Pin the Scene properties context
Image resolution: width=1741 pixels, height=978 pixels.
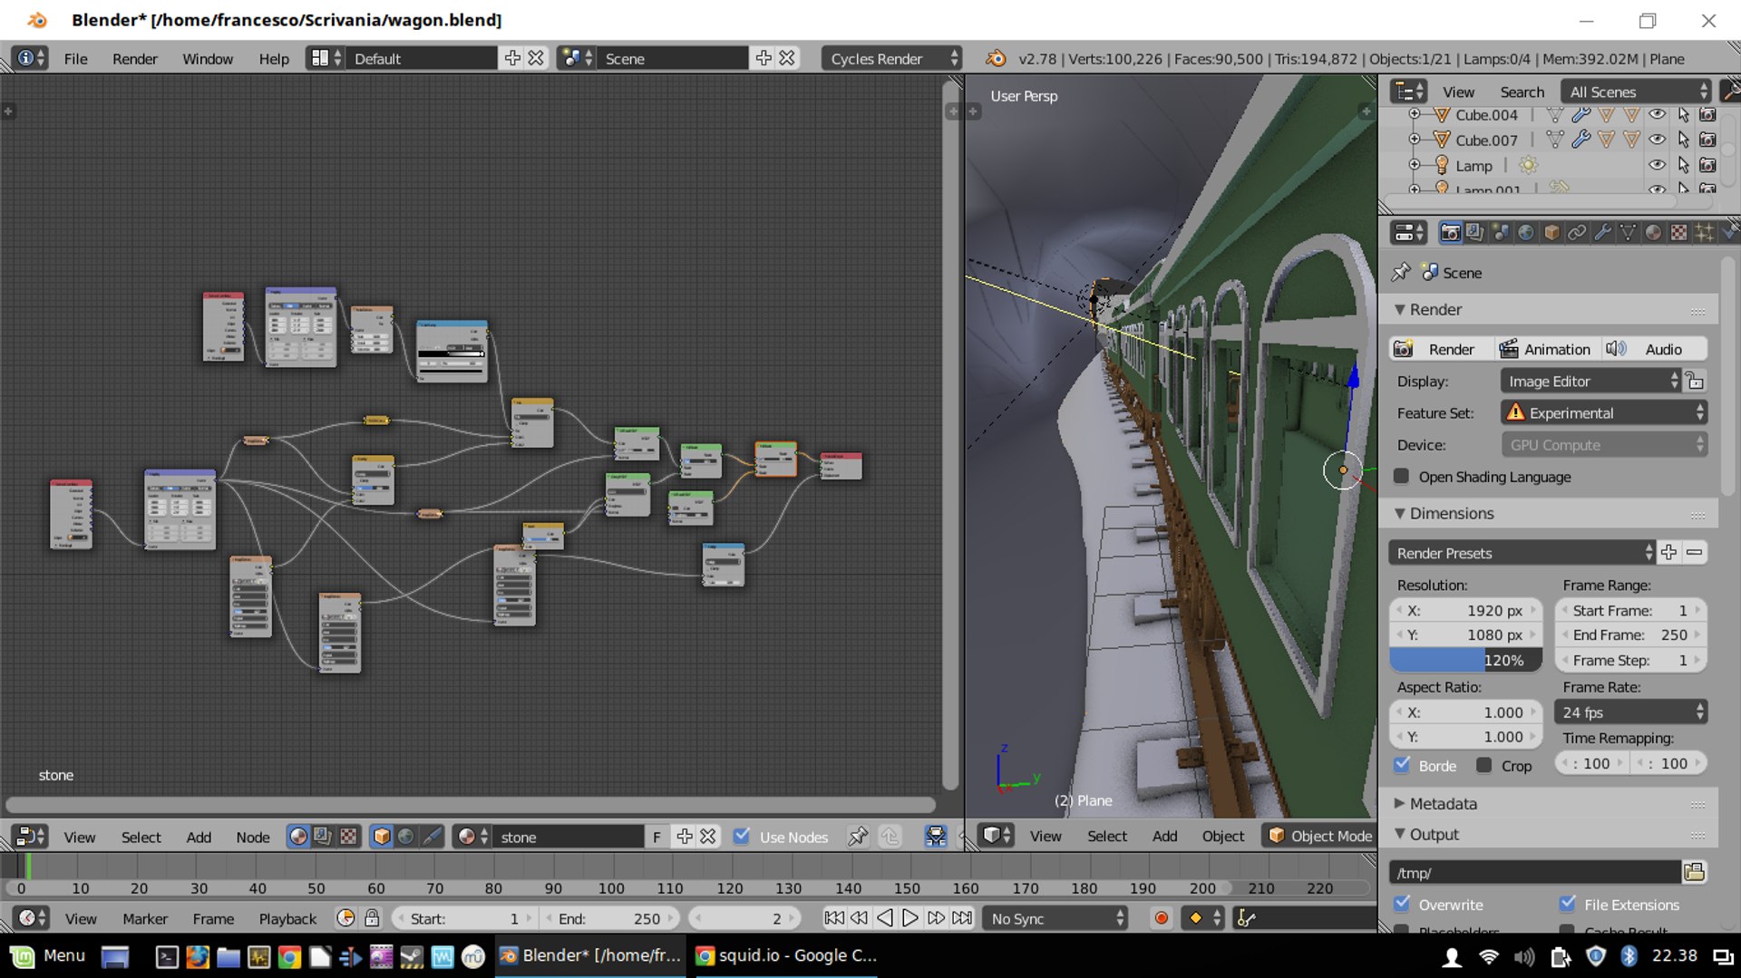(x=1401, y=272)
